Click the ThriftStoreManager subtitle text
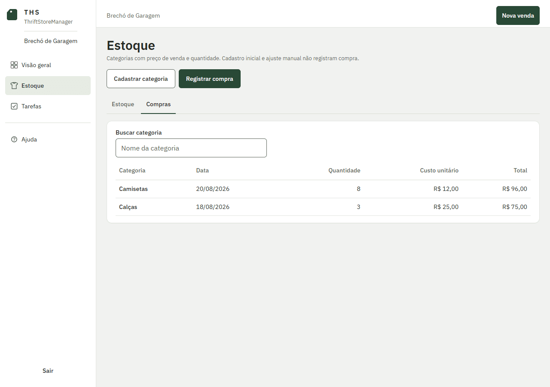This screenshot has width=550, height=387. click(x=48, y=21)
